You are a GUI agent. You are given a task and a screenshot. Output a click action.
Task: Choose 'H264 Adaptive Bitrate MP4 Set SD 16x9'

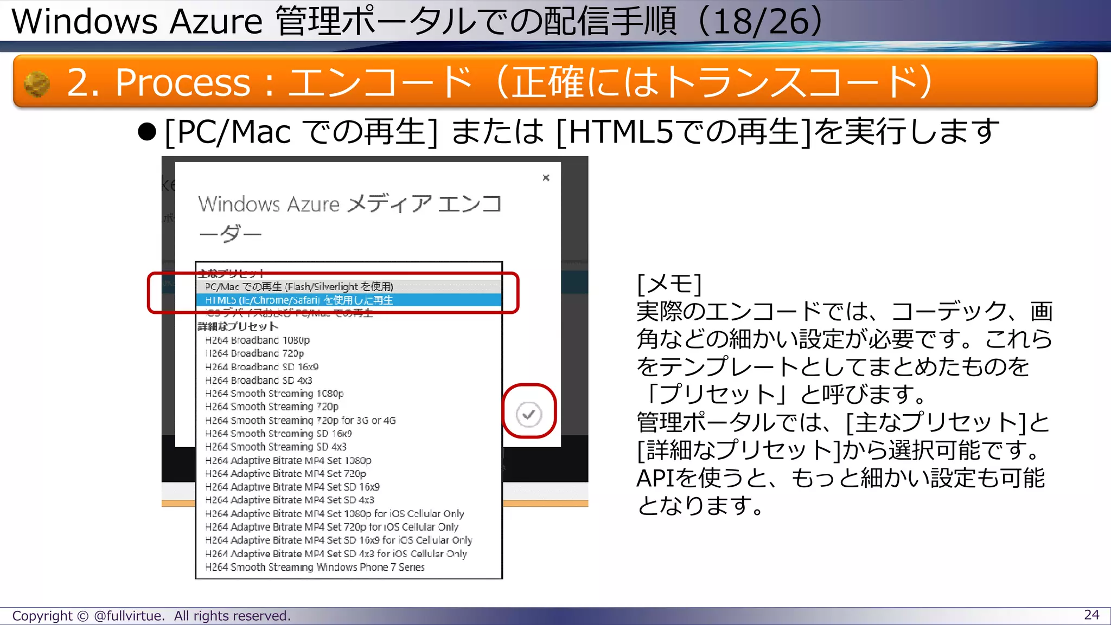click(x=349, y=487)
